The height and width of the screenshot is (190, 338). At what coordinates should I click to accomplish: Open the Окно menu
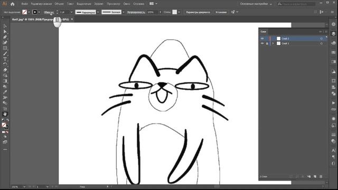127,4
